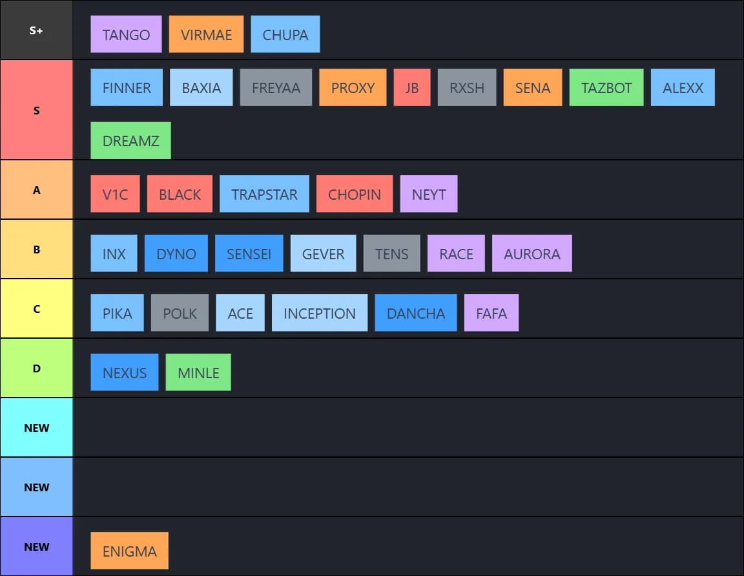Image resolution: width=744 pixels, height=576 pixels.
Task: Select AURORA in B tier
Action: tap(532, 253)
